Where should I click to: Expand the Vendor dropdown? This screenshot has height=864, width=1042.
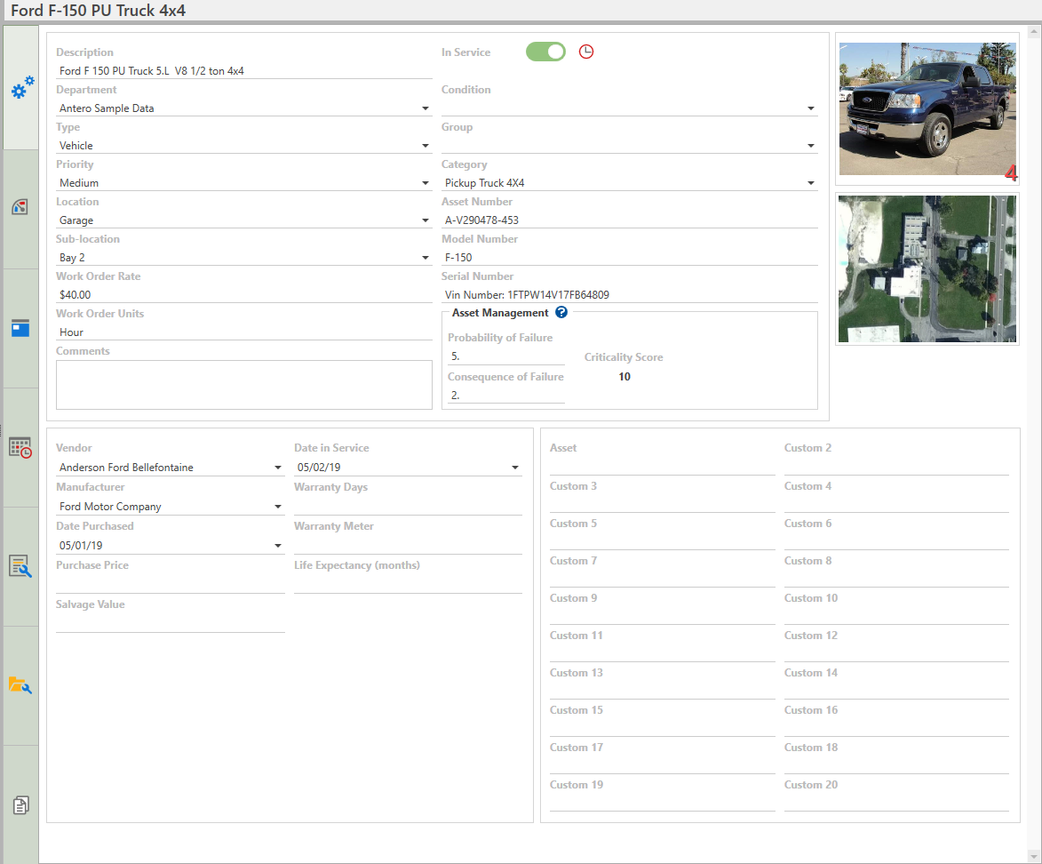(278, 468)
